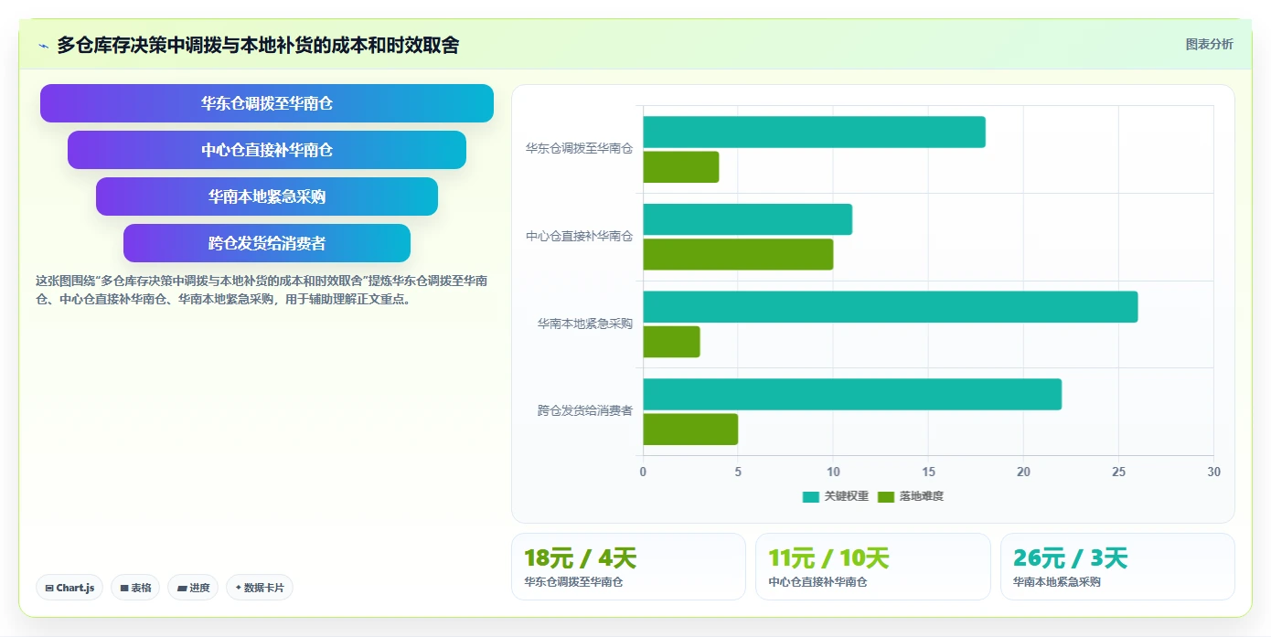Click x-axis tick value 15
This screenshot has width=1271, height=637.
pos(928,472)
